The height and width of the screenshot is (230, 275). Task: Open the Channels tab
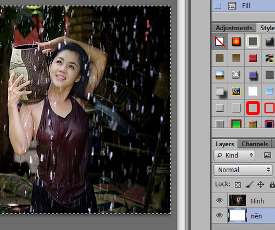[x=255, y=144]
